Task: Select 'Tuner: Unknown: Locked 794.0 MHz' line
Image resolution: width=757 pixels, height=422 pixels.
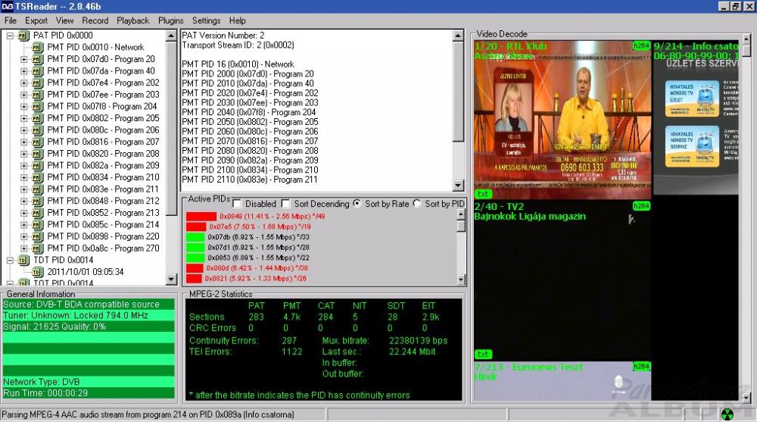Action: coord(89,316)
